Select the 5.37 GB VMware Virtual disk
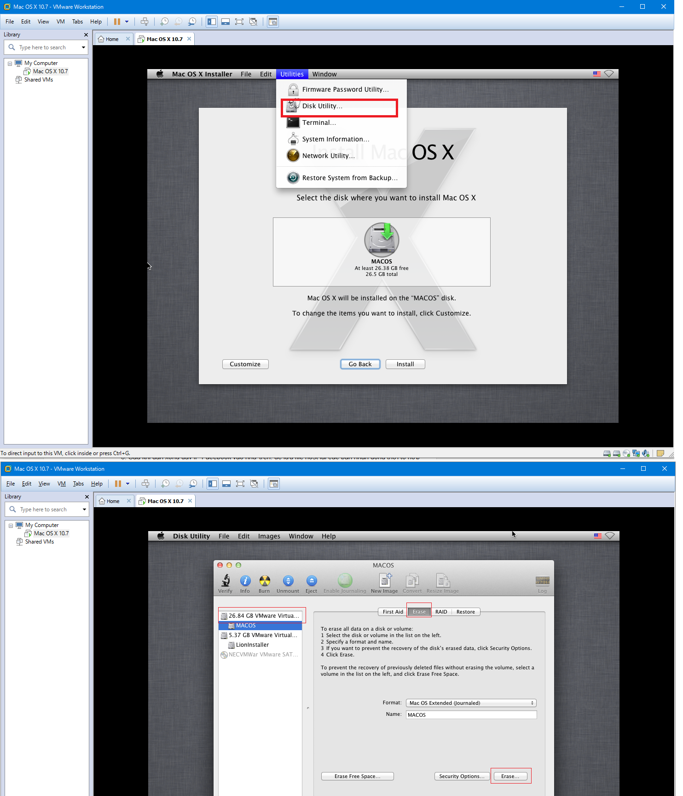The width and height of the screenshot is (683, 796). click(x=260, y=635)
